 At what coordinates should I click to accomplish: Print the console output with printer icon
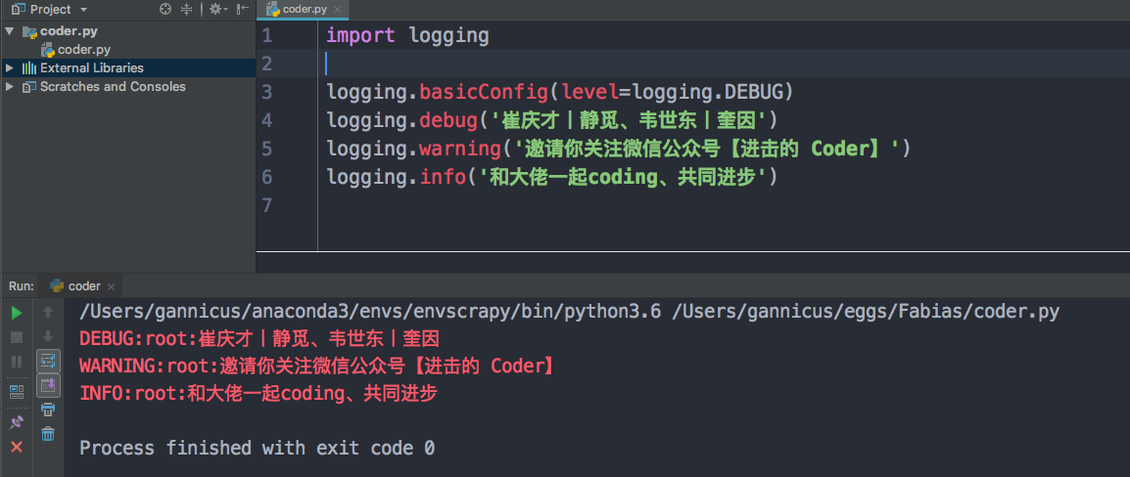[48, 411]
